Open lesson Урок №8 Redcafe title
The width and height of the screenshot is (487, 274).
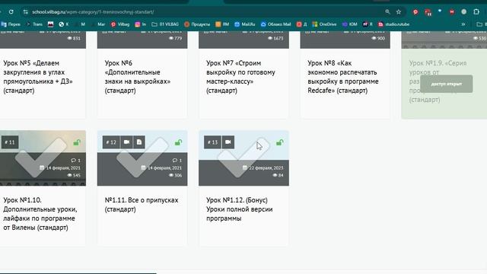point(343,77)
